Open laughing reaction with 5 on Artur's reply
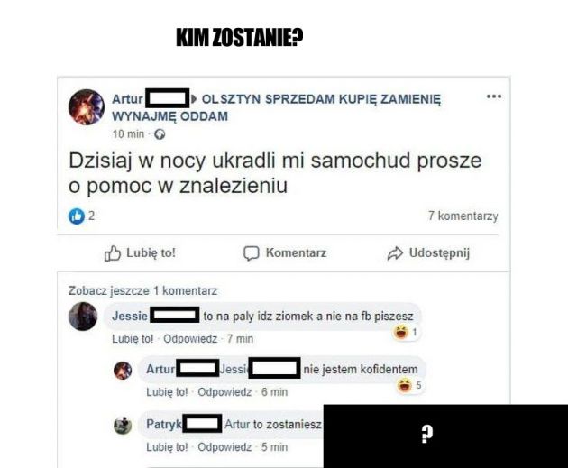 [x=409, y=385]
